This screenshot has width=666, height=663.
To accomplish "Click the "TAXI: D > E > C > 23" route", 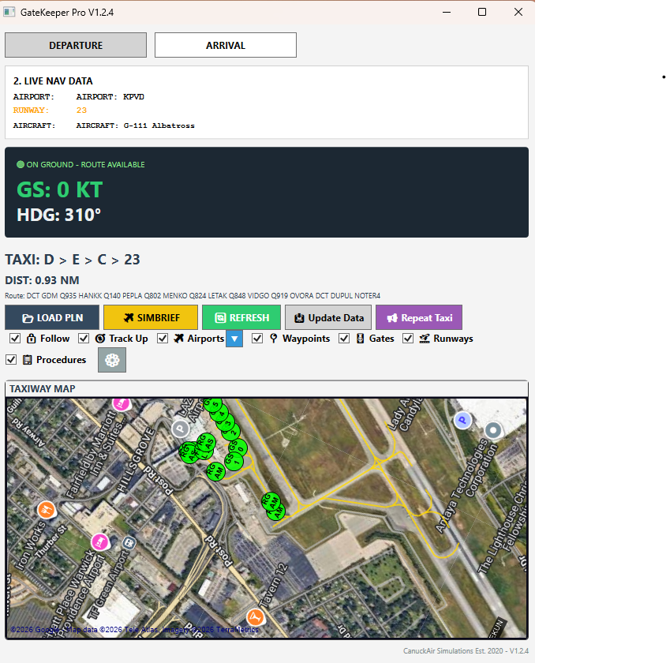I will tap(73, 259).
